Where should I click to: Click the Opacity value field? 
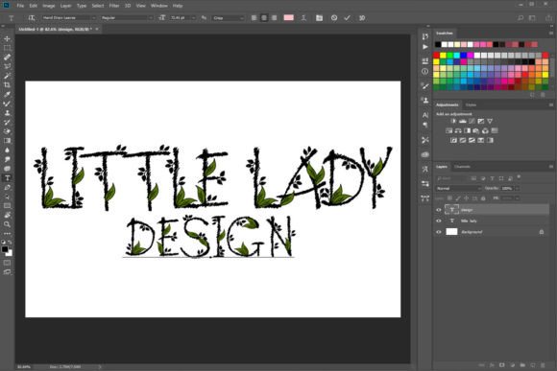click(507, 188)
